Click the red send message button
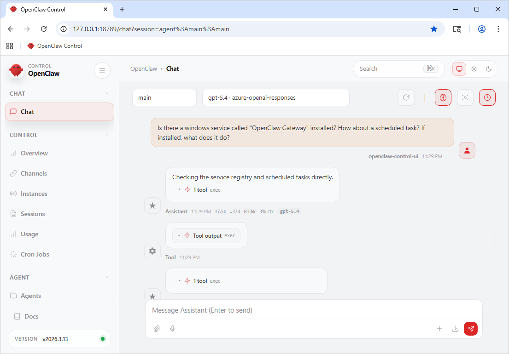509x354 pixels. pos(470,329)
